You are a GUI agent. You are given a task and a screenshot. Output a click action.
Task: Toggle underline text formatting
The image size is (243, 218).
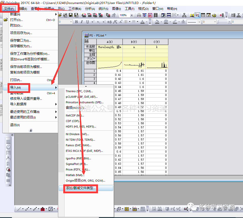[88, 22]
